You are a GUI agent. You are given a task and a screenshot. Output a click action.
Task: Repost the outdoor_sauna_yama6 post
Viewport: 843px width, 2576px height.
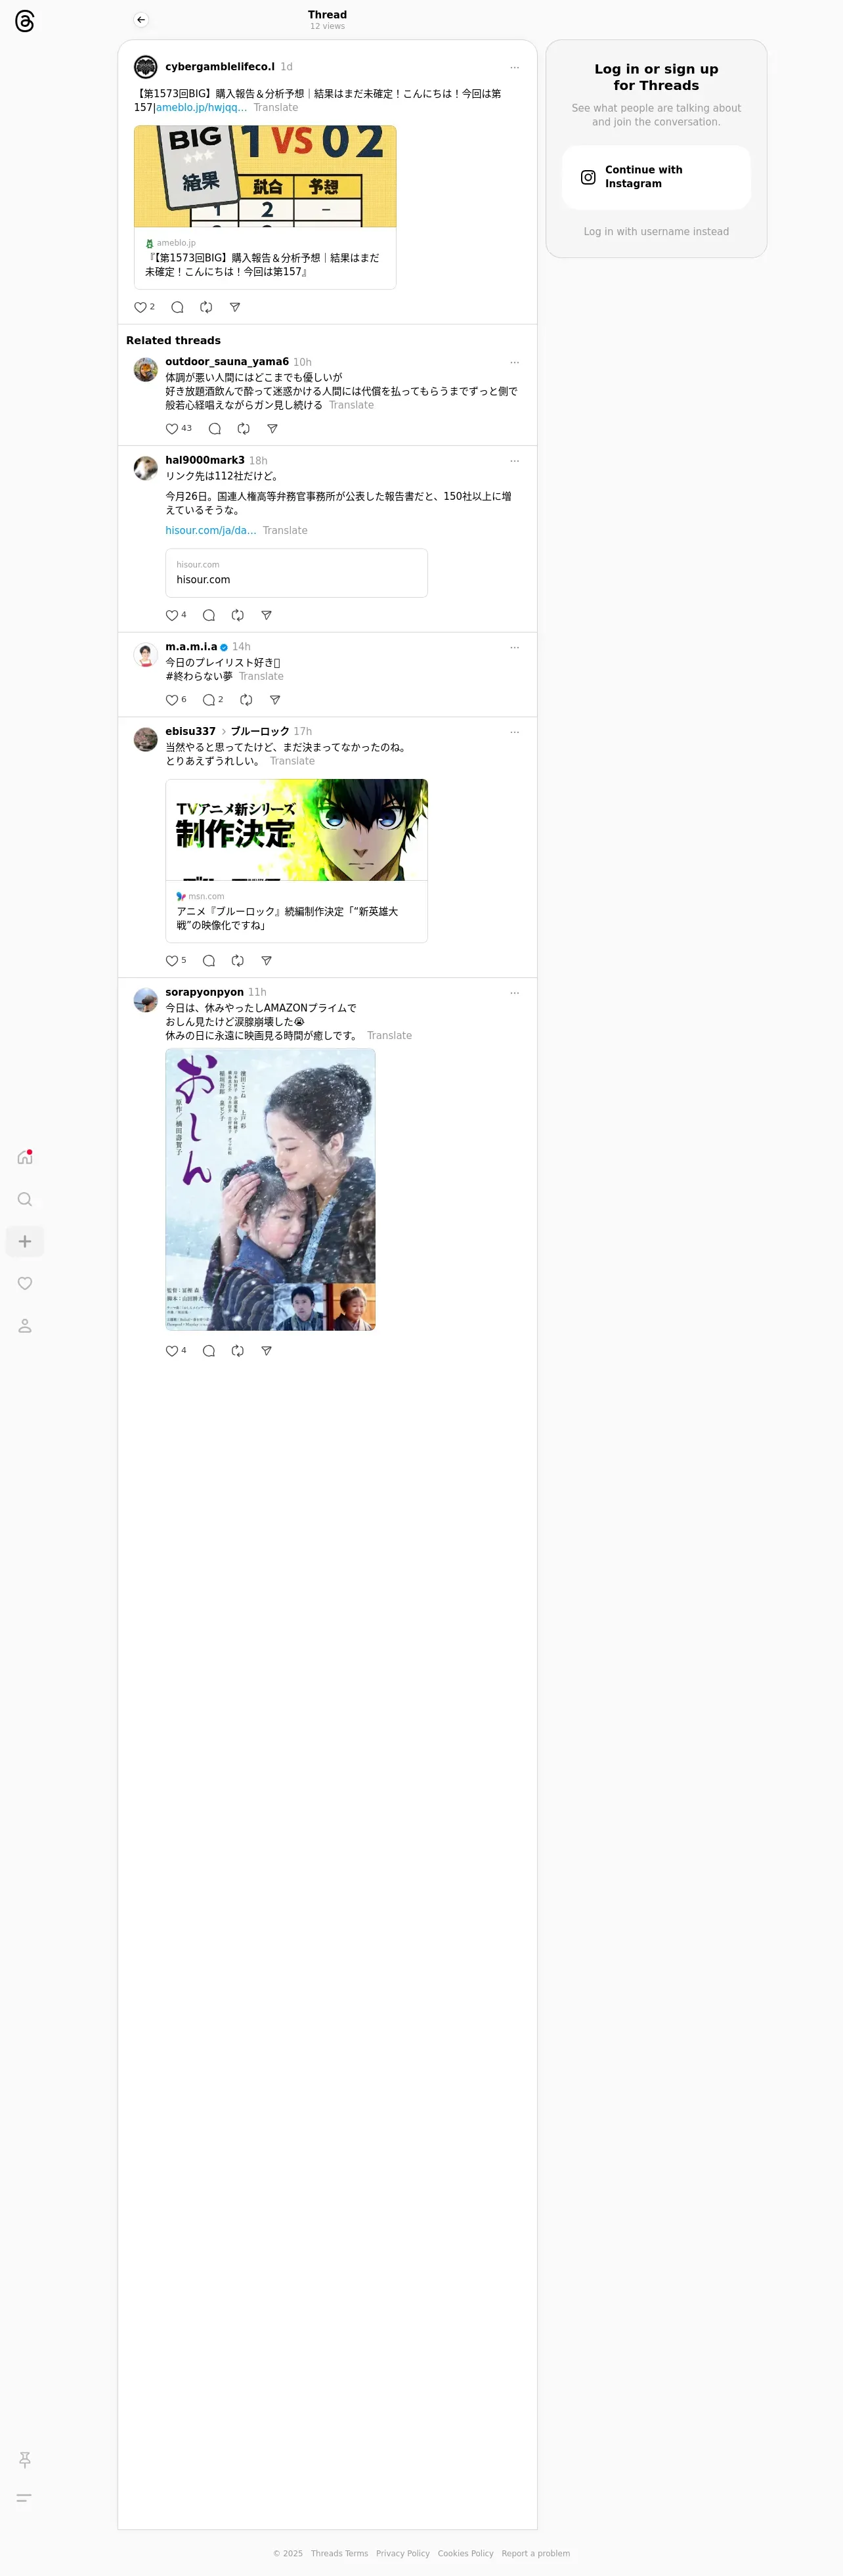click(x=243, y=428)
